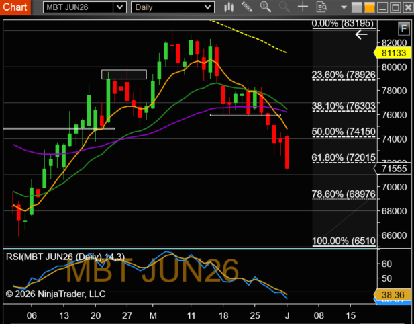The image size is (414, 324).
Task: Select the 23.60% (78926) Fibonacci label
Action: point(344,75)
